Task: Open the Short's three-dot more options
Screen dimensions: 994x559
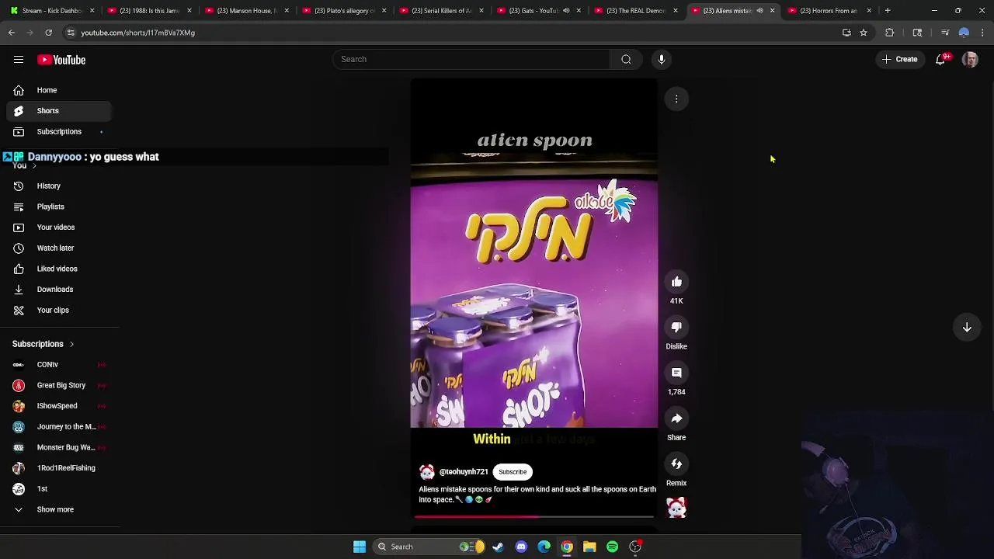Action: tap(676, 99)
